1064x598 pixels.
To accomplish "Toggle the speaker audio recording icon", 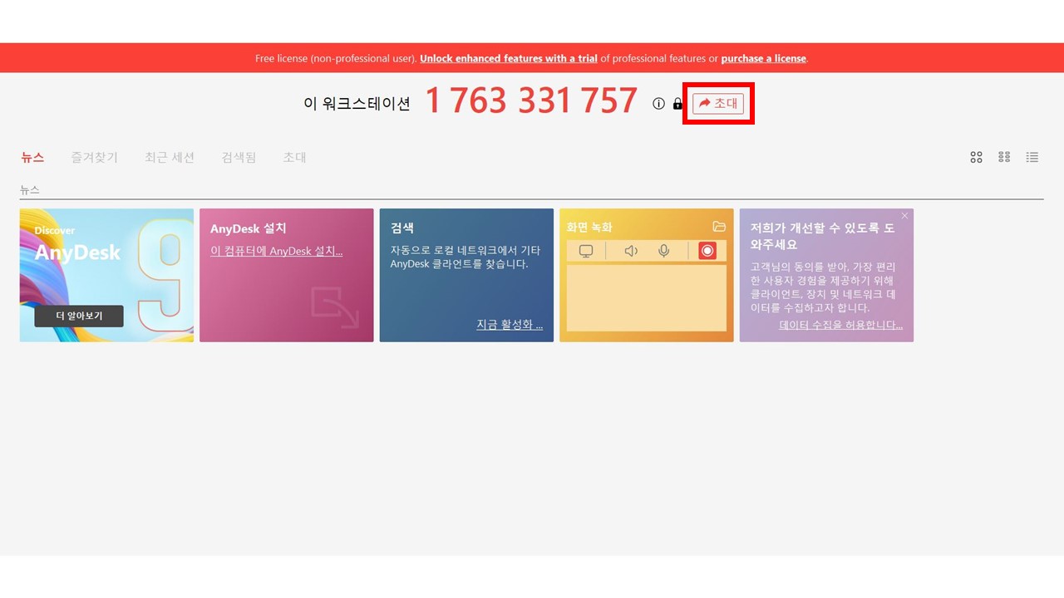I will point(631,251).
